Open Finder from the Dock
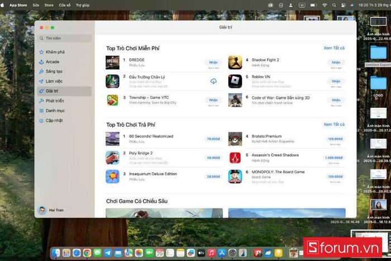 56,253
